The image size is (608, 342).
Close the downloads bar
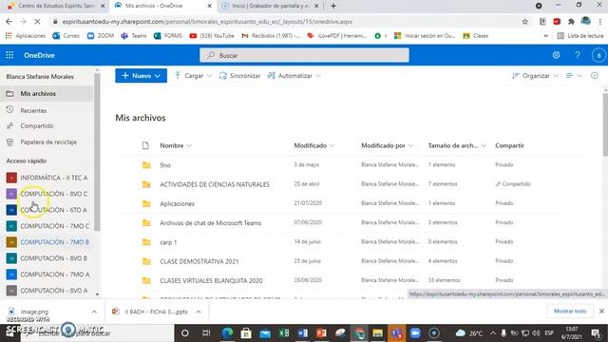pos(601,311)
